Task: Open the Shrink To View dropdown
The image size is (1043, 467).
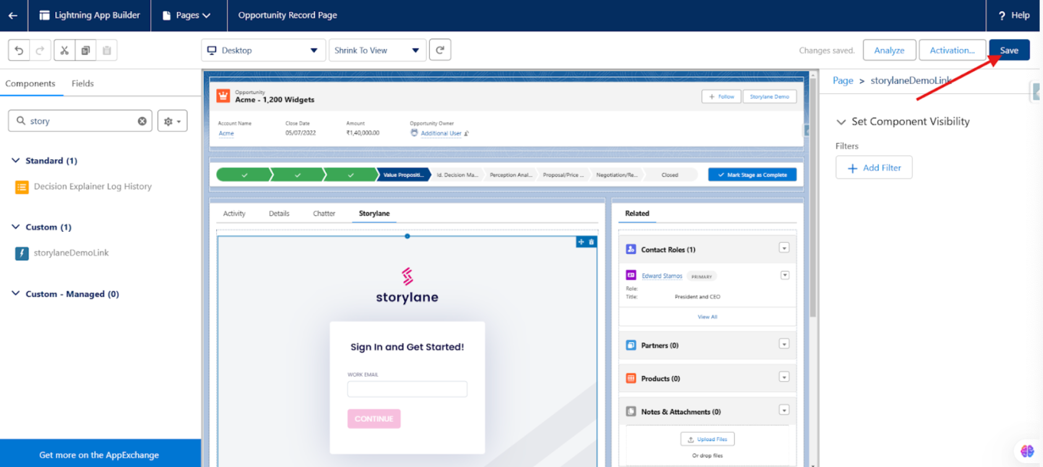Action: [x=377, y=50]
